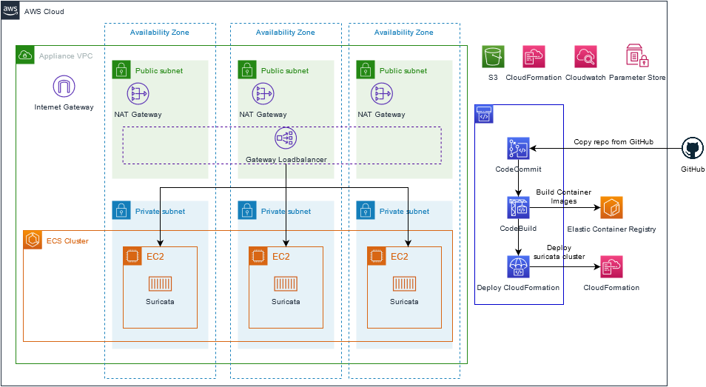Viewport: 706px width, 387px height.
Task: Click the 'Deploy suricata cluster' arrow label
Action: pyautogui.click(x=559, y=252)
